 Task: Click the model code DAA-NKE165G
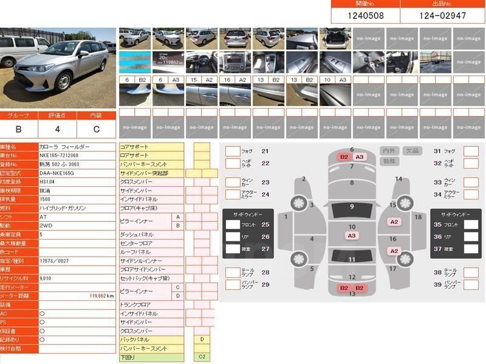click(x=56, y=173)
